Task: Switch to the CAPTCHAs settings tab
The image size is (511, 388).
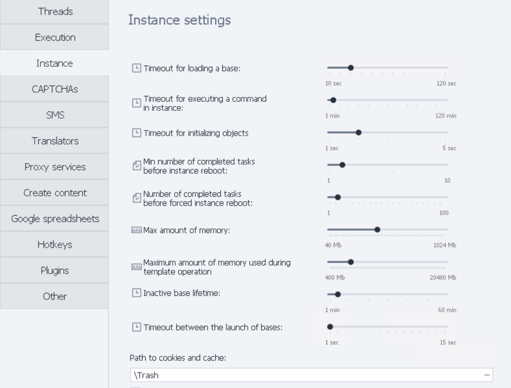Action: point(54,89)
